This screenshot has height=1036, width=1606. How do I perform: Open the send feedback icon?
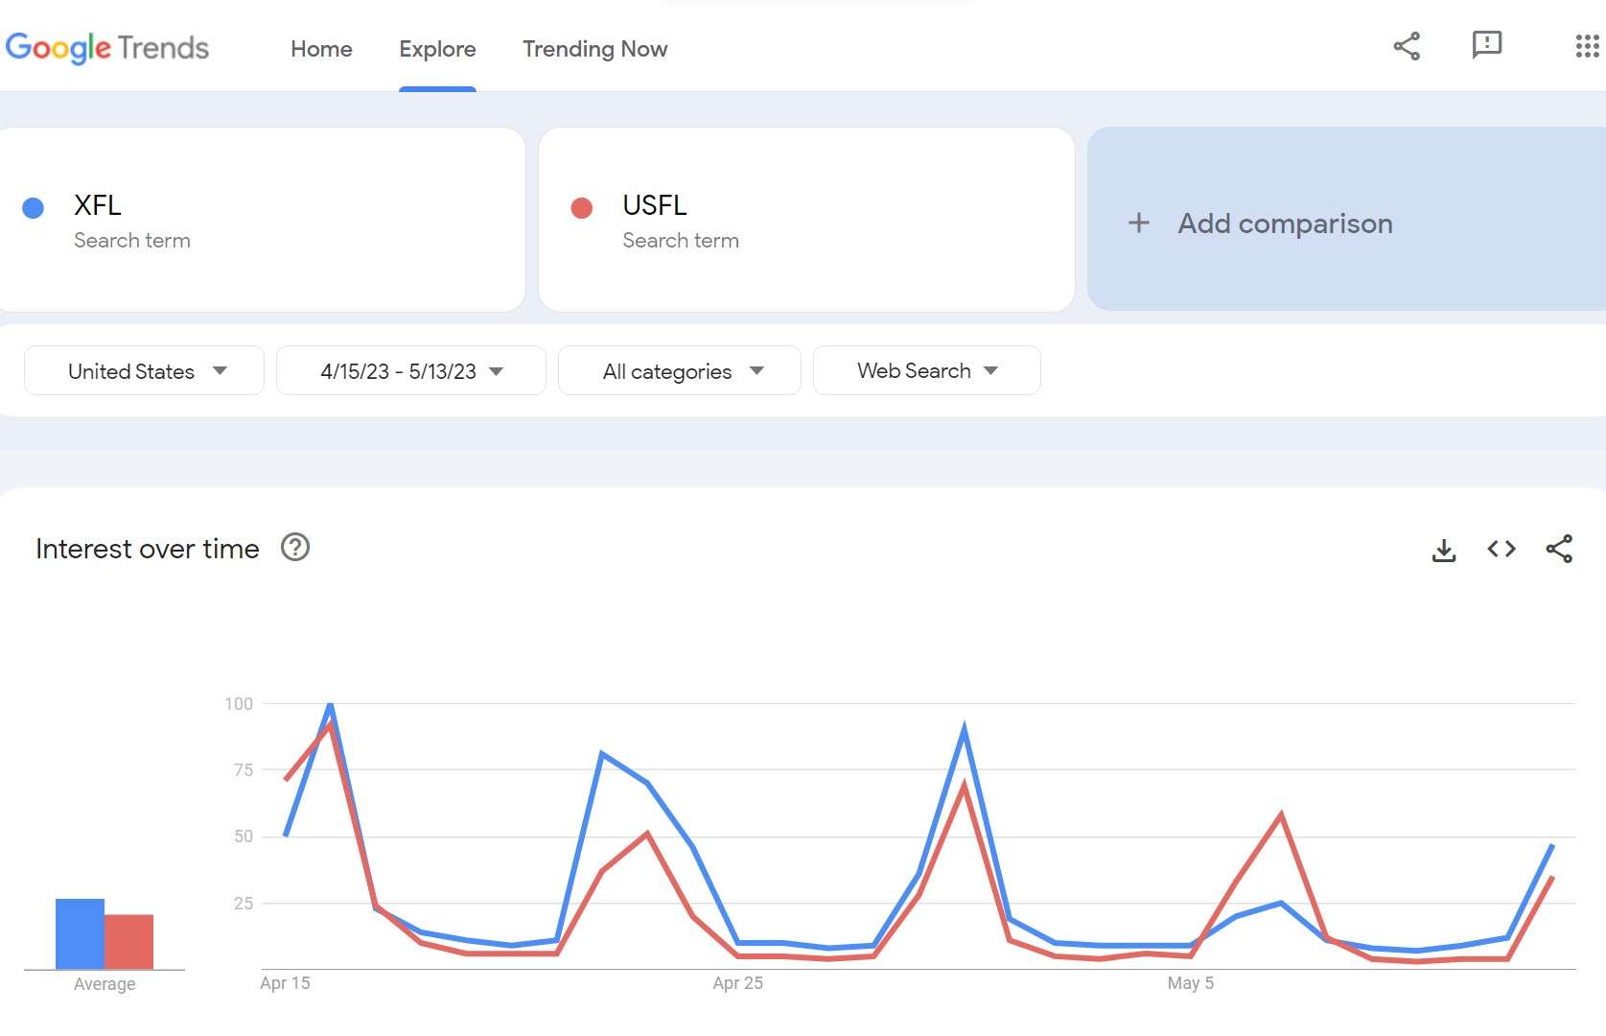click(1487, 45)
